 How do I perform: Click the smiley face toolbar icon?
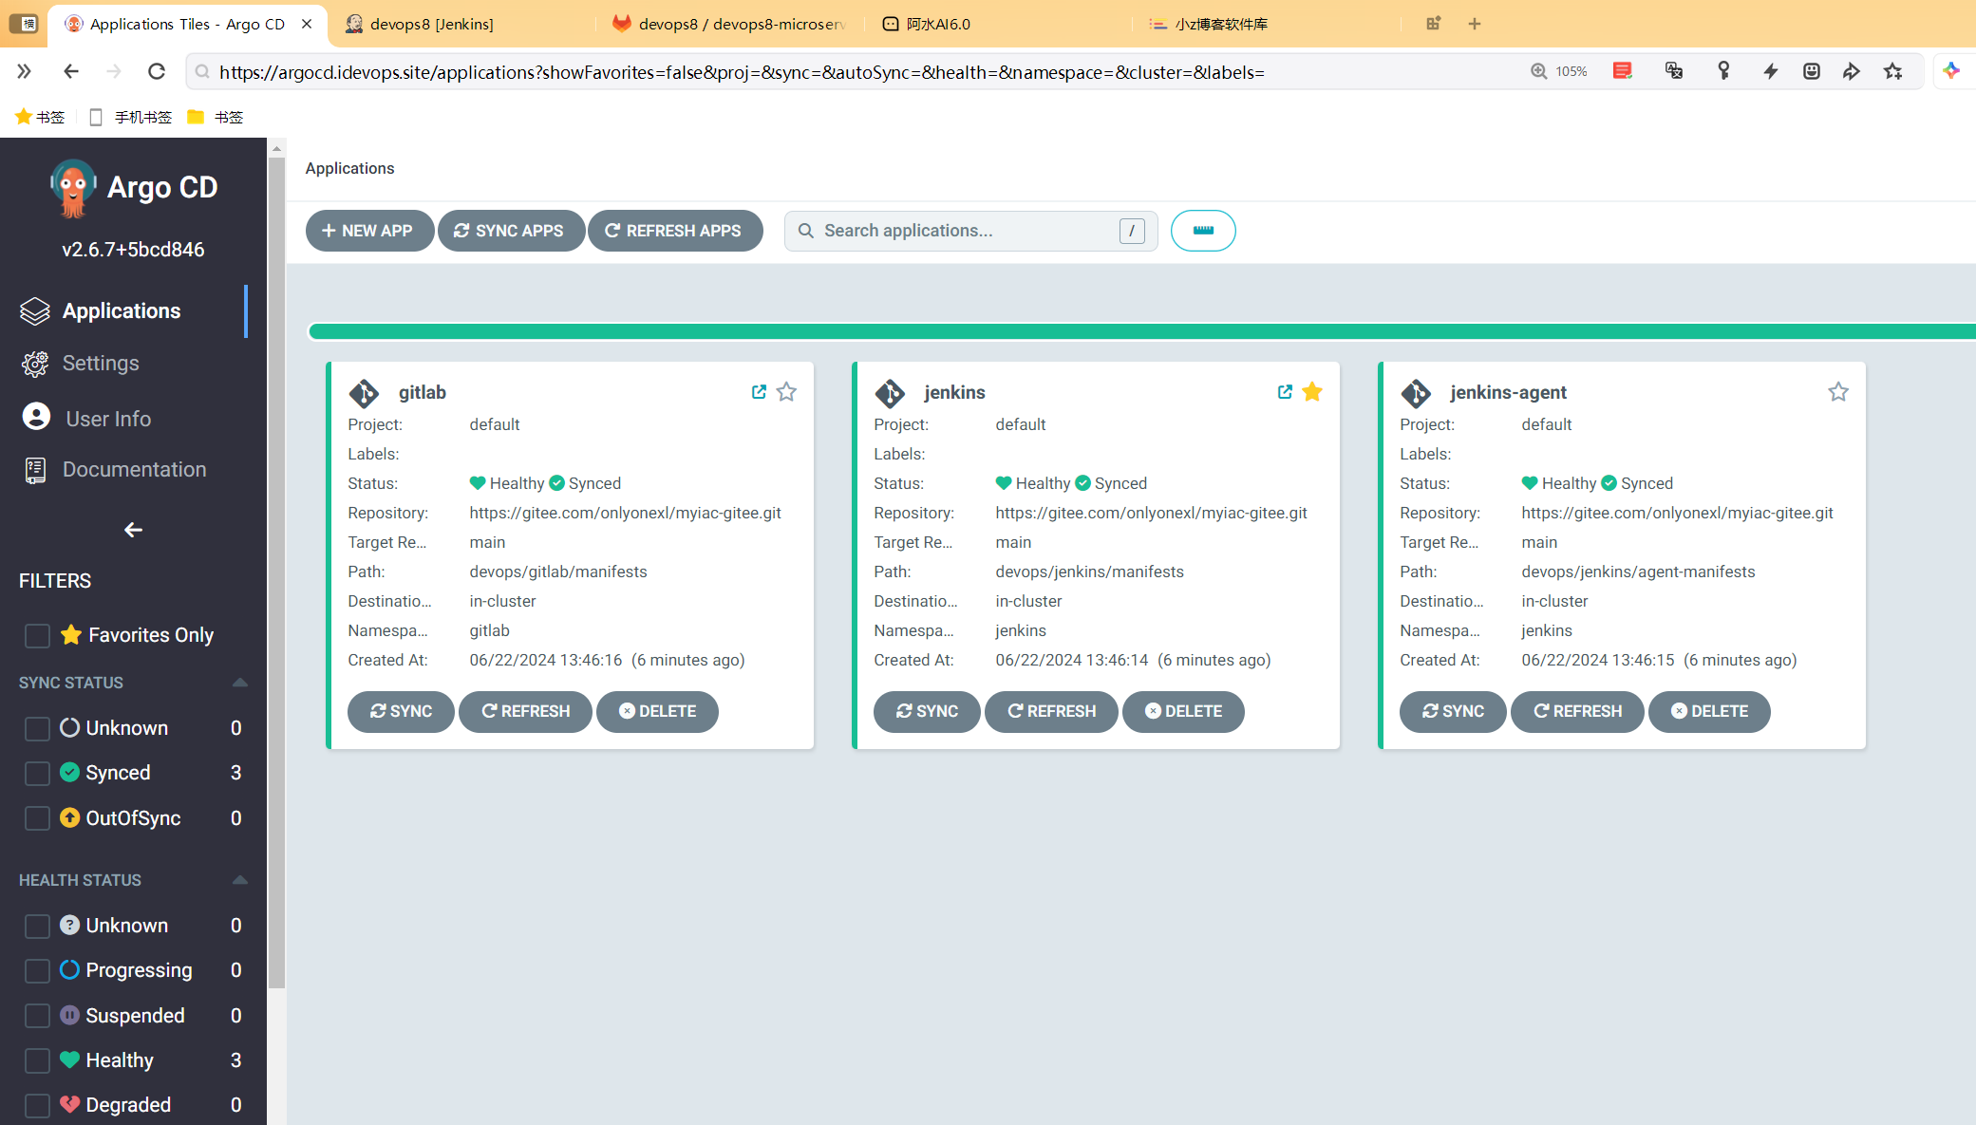pos(1812,71)
